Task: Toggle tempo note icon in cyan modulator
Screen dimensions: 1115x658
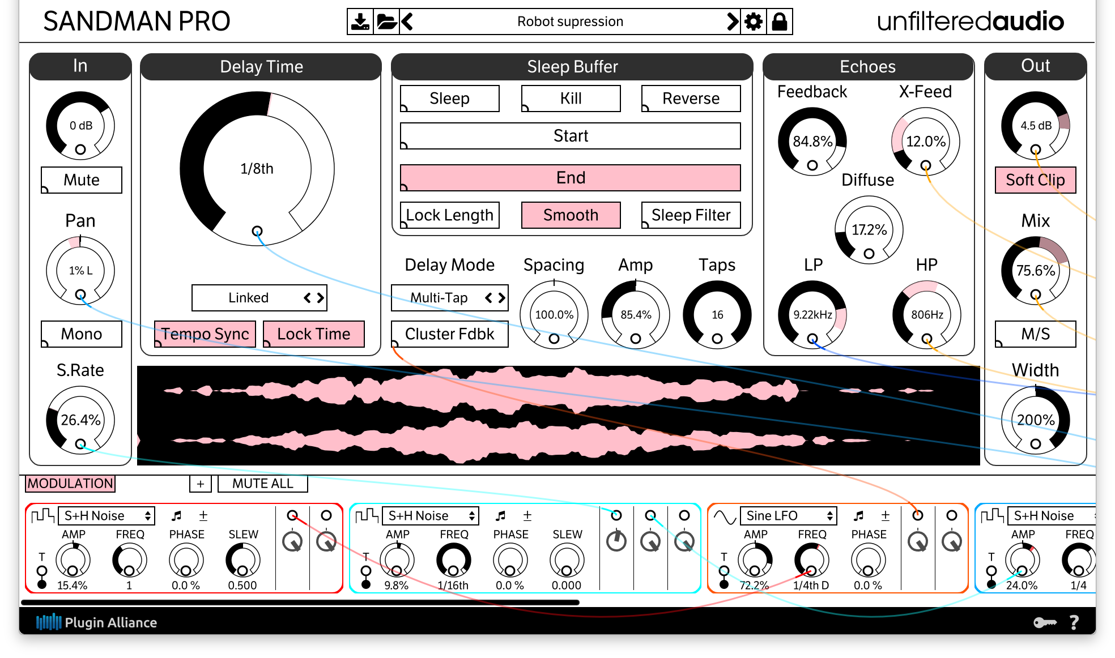Action: coord(501,515)
